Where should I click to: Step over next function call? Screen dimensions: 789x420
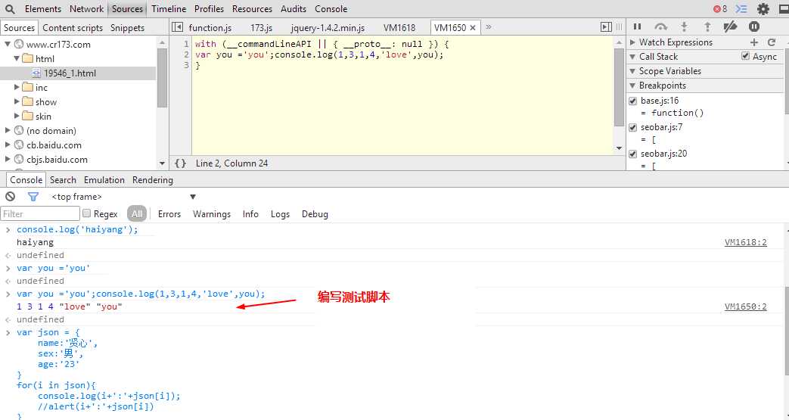660,26
